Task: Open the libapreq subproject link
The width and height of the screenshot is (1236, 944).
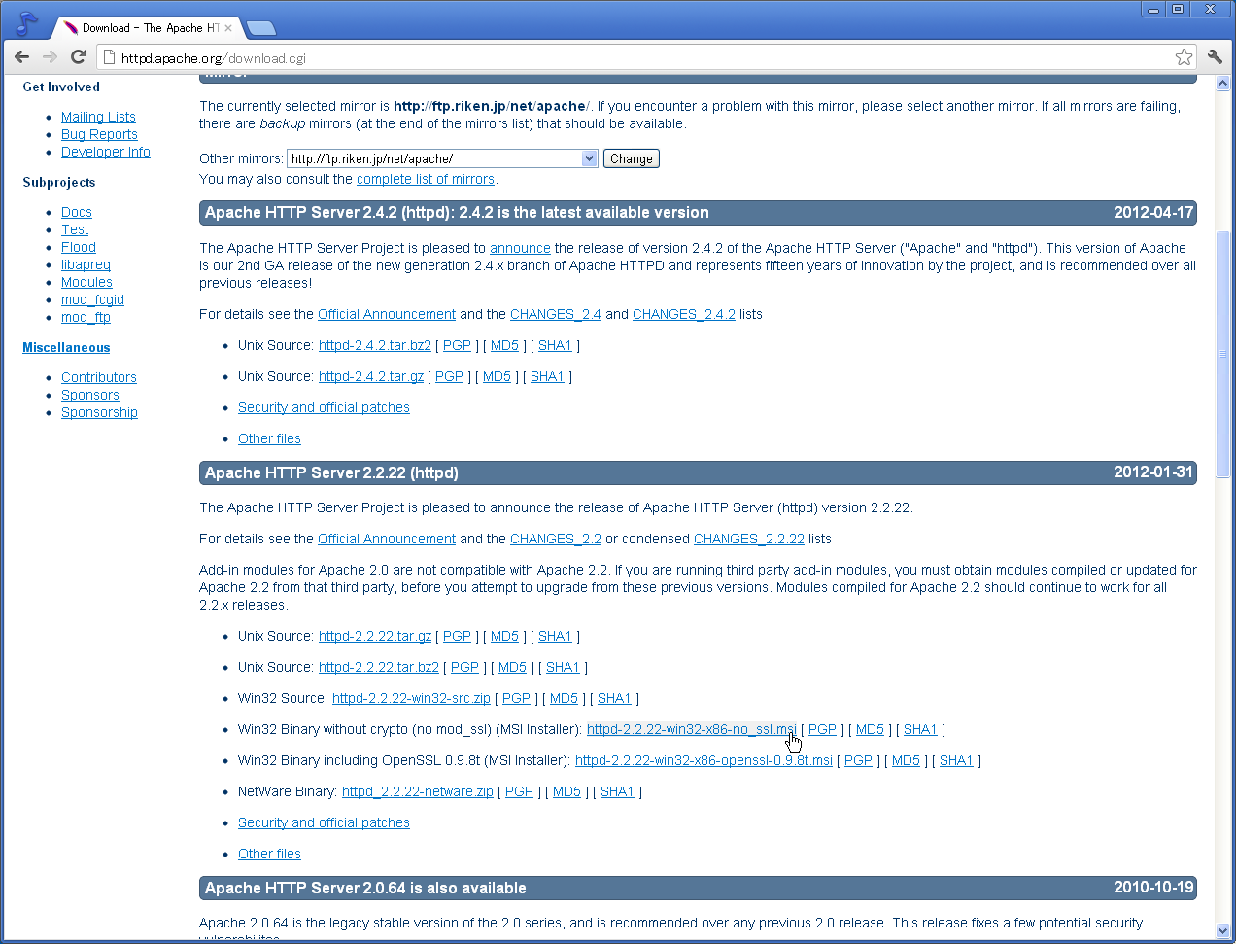Action: (x=86, y=264)
